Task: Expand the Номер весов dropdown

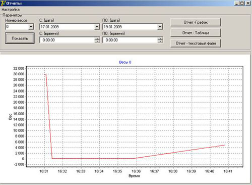Action: (x=31, y=27)
